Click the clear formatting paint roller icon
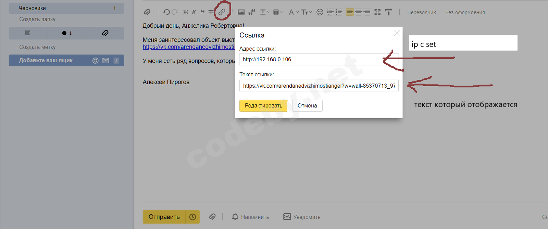Viewport: 548px width, 229px height. click(x=388, y=12)
